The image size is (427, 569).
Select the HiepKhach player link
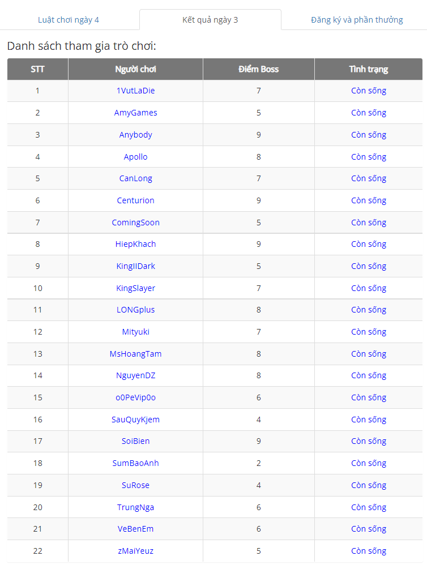[x=135, y=244]
